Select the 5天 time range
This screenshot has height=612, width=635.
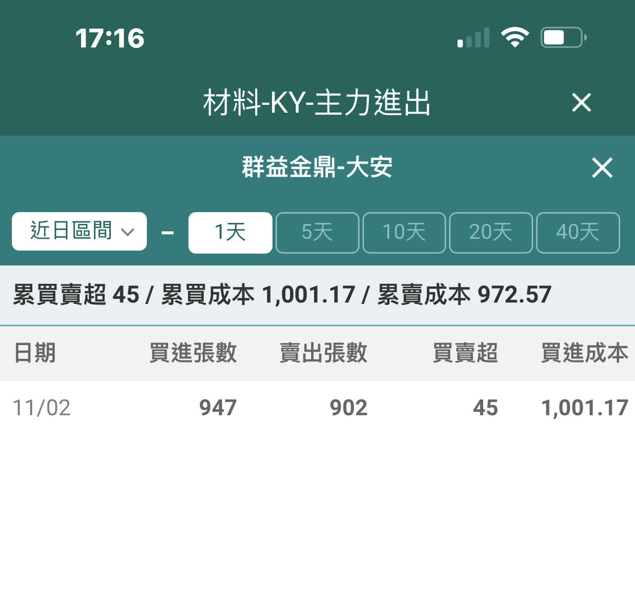(317, 232)
